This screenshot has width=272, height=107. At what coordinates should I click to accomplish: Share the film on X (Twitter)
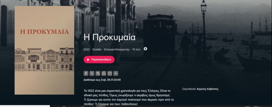click(92, 74)
